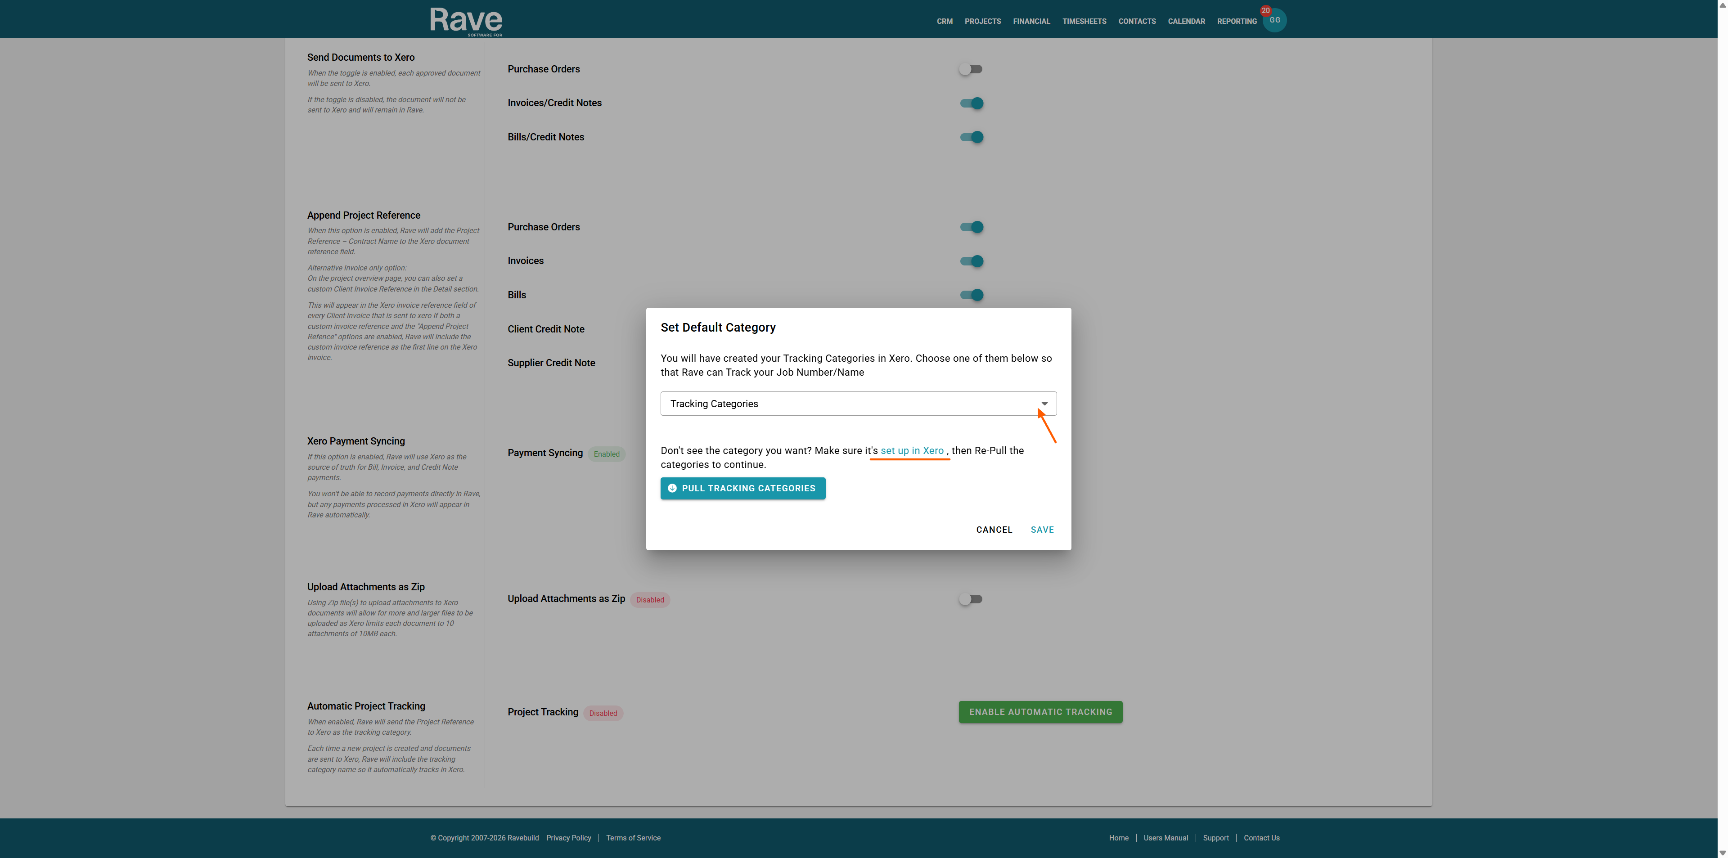Click Enable Automatic Tracking button
The width and height of the screenshot is (1728, 858).
1040,712
